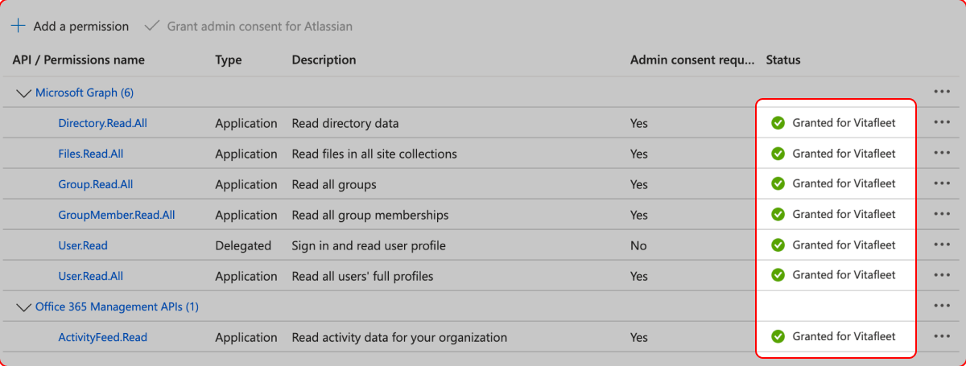Click the plus icon beside Add a permission
The image size is (966, 366).
pos(19,26)
